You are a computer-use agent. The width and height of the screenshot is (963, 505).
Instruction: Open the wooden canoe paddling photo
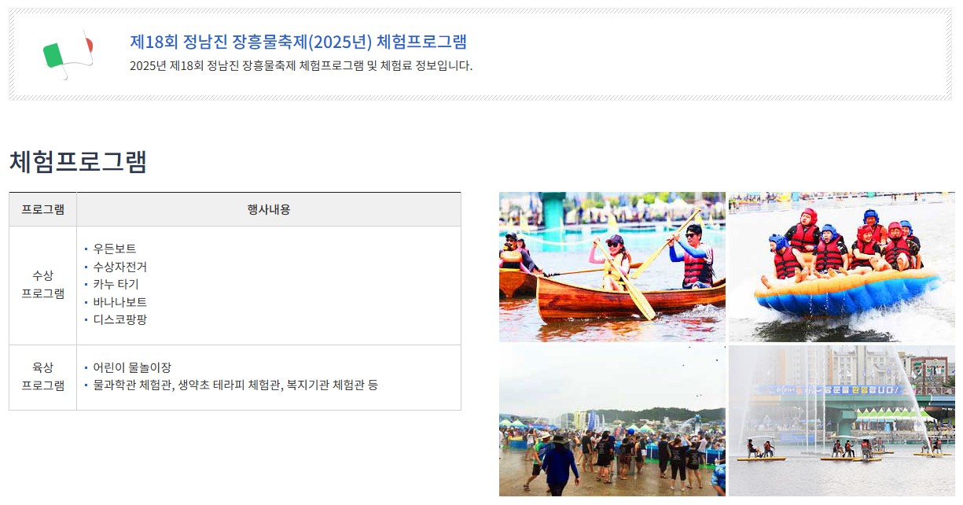612,267
